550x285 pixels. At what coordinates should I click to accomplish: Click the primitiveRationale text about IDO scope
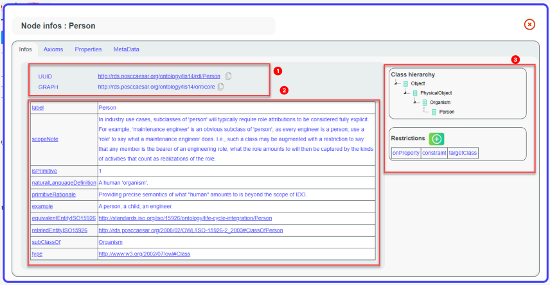pyautogui.click(x=202, y=194)
